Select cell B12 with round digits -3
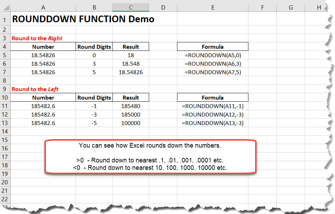 coord(94,114)
